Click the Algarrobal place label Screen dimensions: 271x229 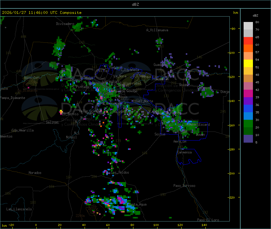point(132,83)
